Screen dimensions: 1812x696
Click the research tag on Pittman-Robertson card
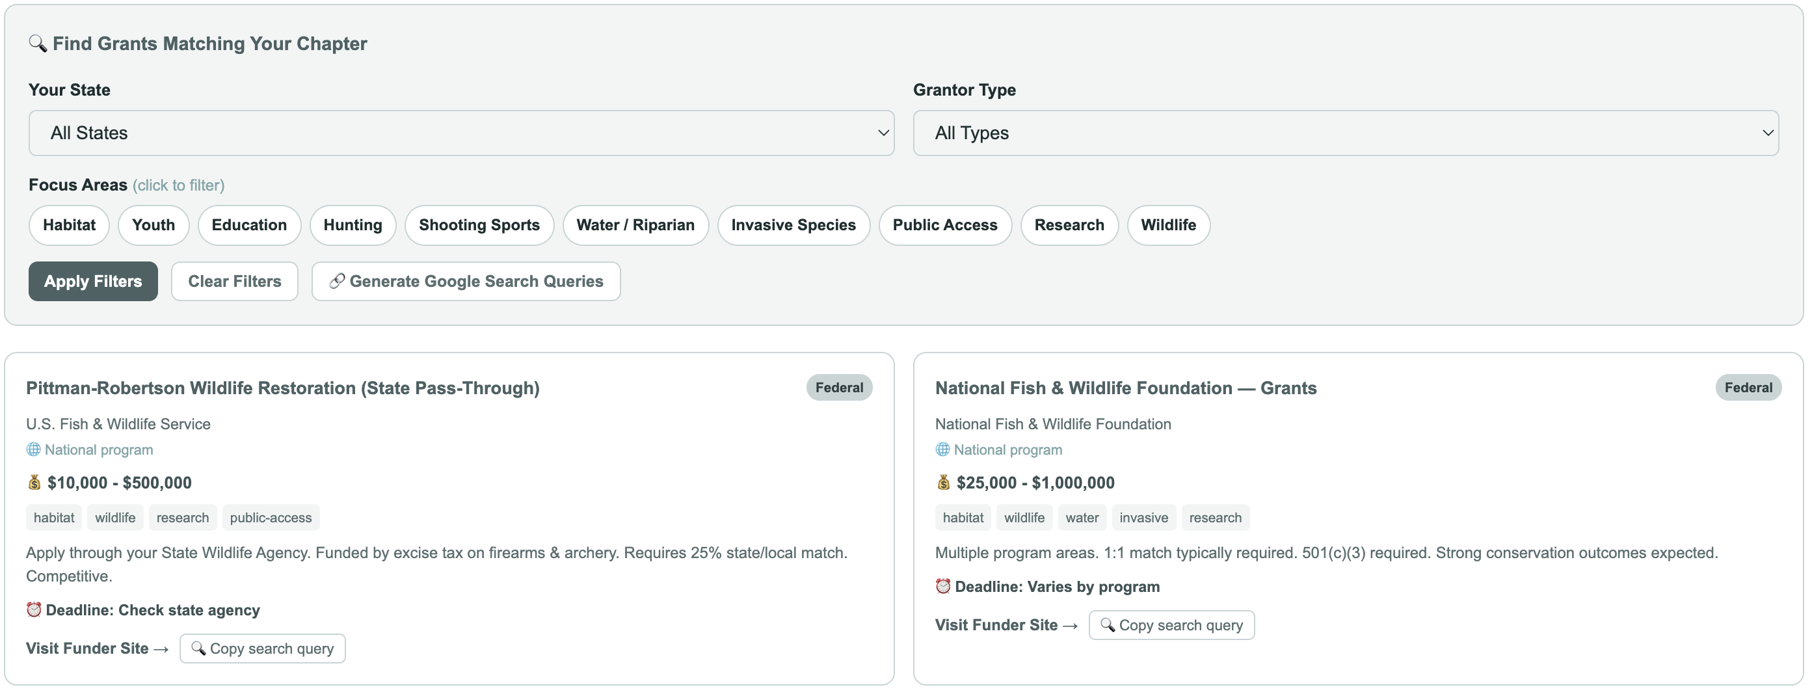pyautogui.click(x=183, y=518)
